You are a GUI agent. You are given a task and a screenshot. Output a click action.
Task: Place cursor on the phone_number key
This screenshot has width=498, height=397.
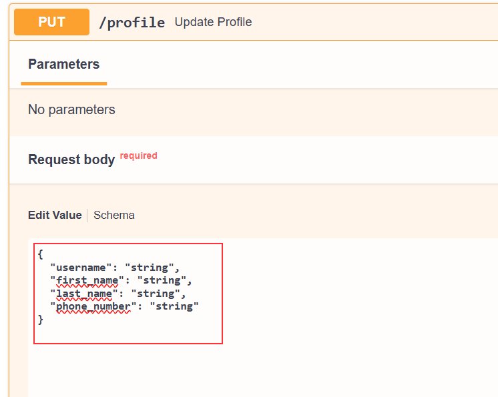pos(93,306)
